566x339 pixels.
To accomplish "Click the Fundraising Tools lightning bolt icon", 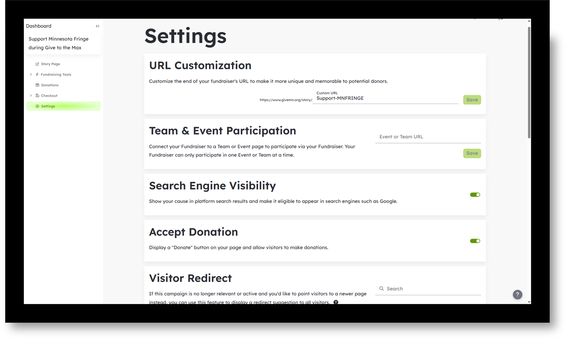I will (x=37, y=75).
